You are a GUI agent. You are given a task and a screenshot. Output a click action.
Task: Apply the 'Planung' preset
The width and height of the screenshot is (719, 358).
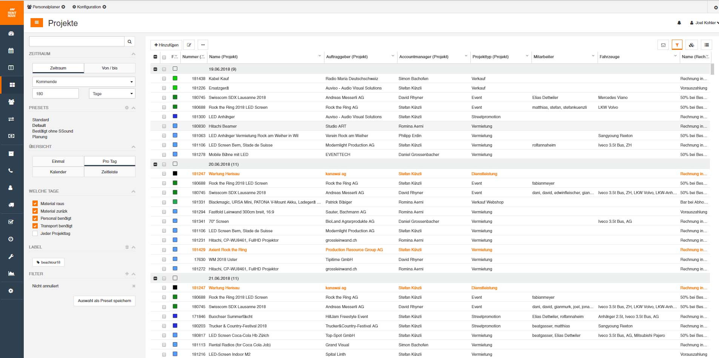[x=40, y=137]
